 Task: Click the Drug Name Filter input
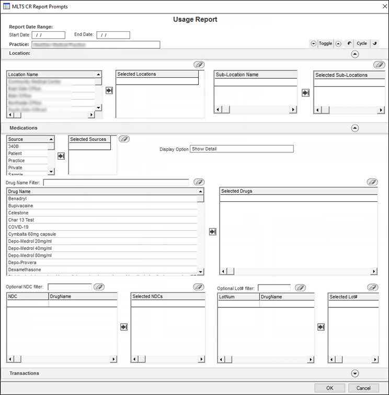click(116, 183)
